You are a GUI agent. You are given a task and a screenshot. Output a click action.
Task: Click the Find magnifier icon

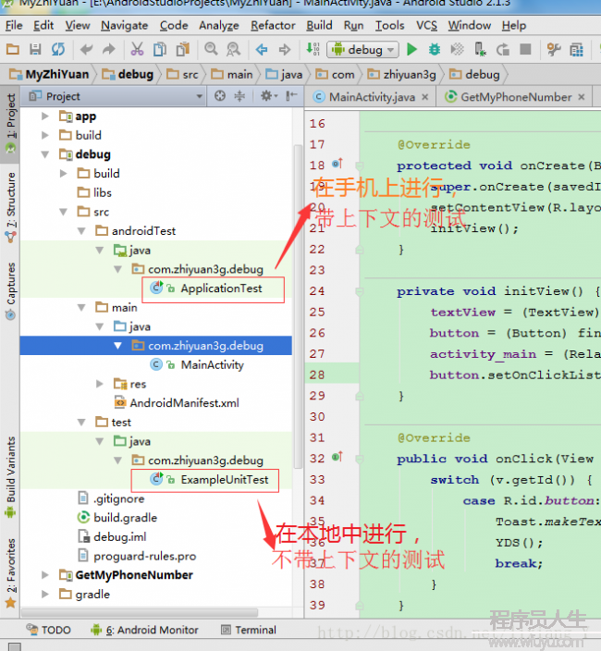point(211,49)
